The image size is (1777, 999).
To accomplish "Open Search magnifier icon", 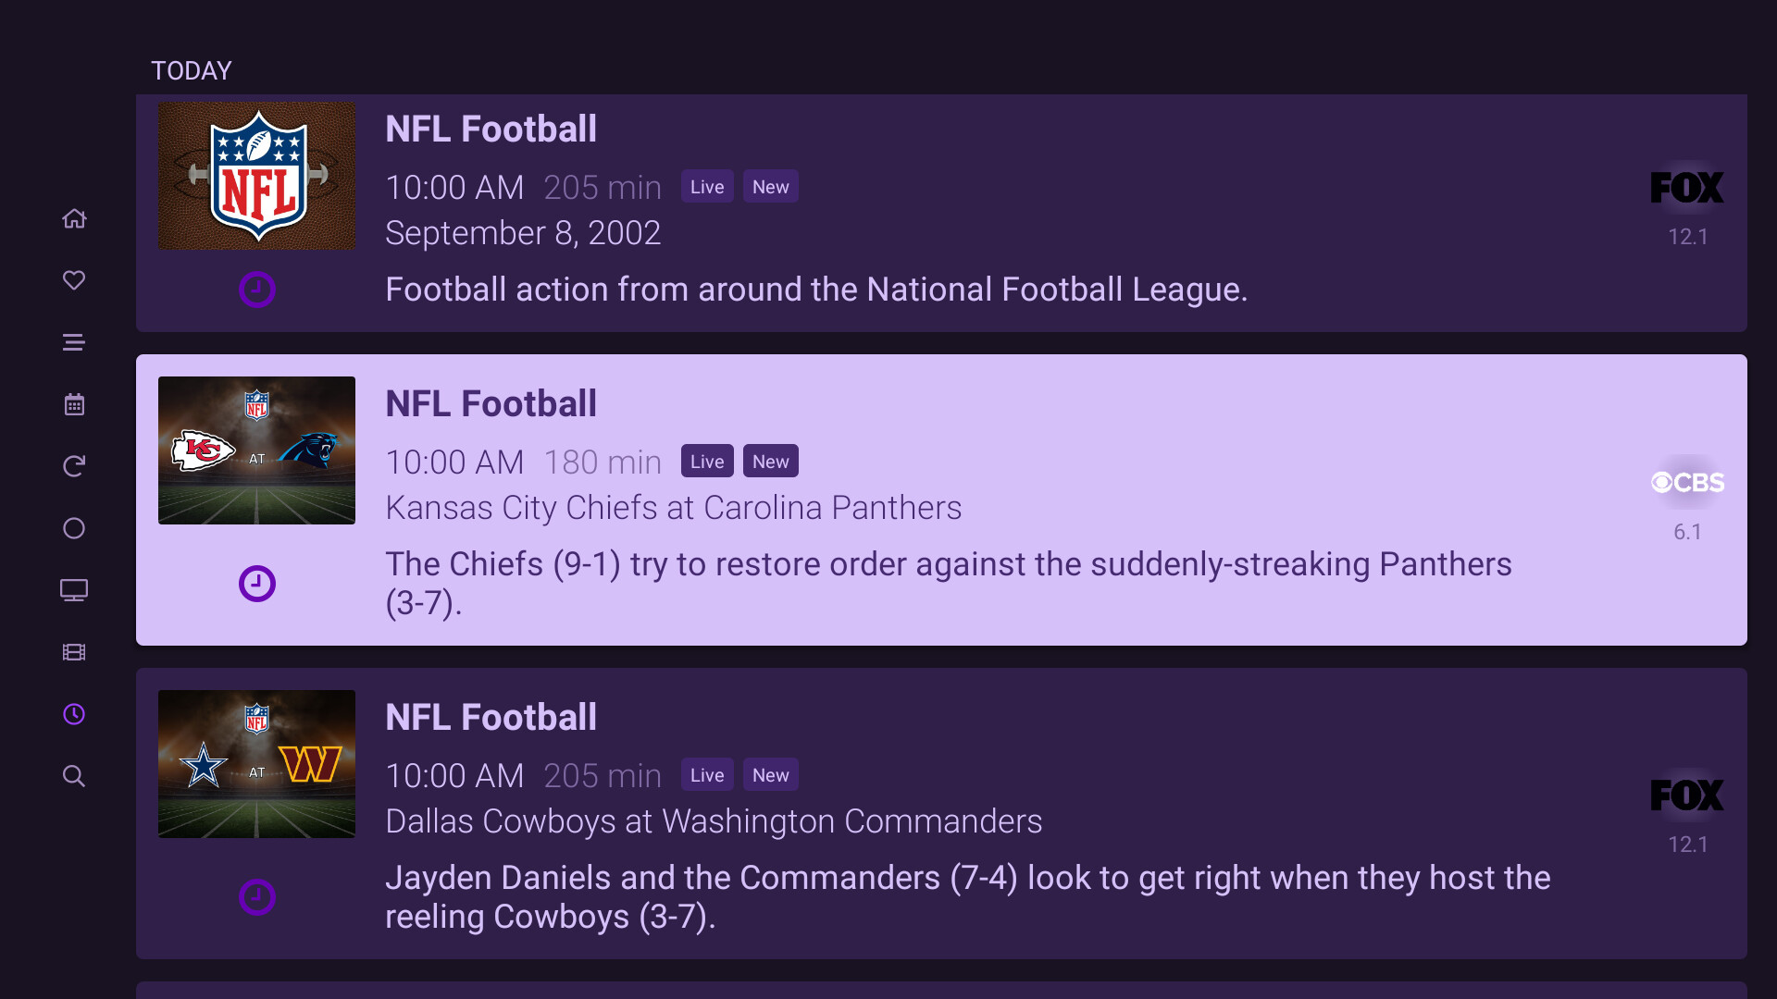I will pyautogui.click(x=74, y=776).
